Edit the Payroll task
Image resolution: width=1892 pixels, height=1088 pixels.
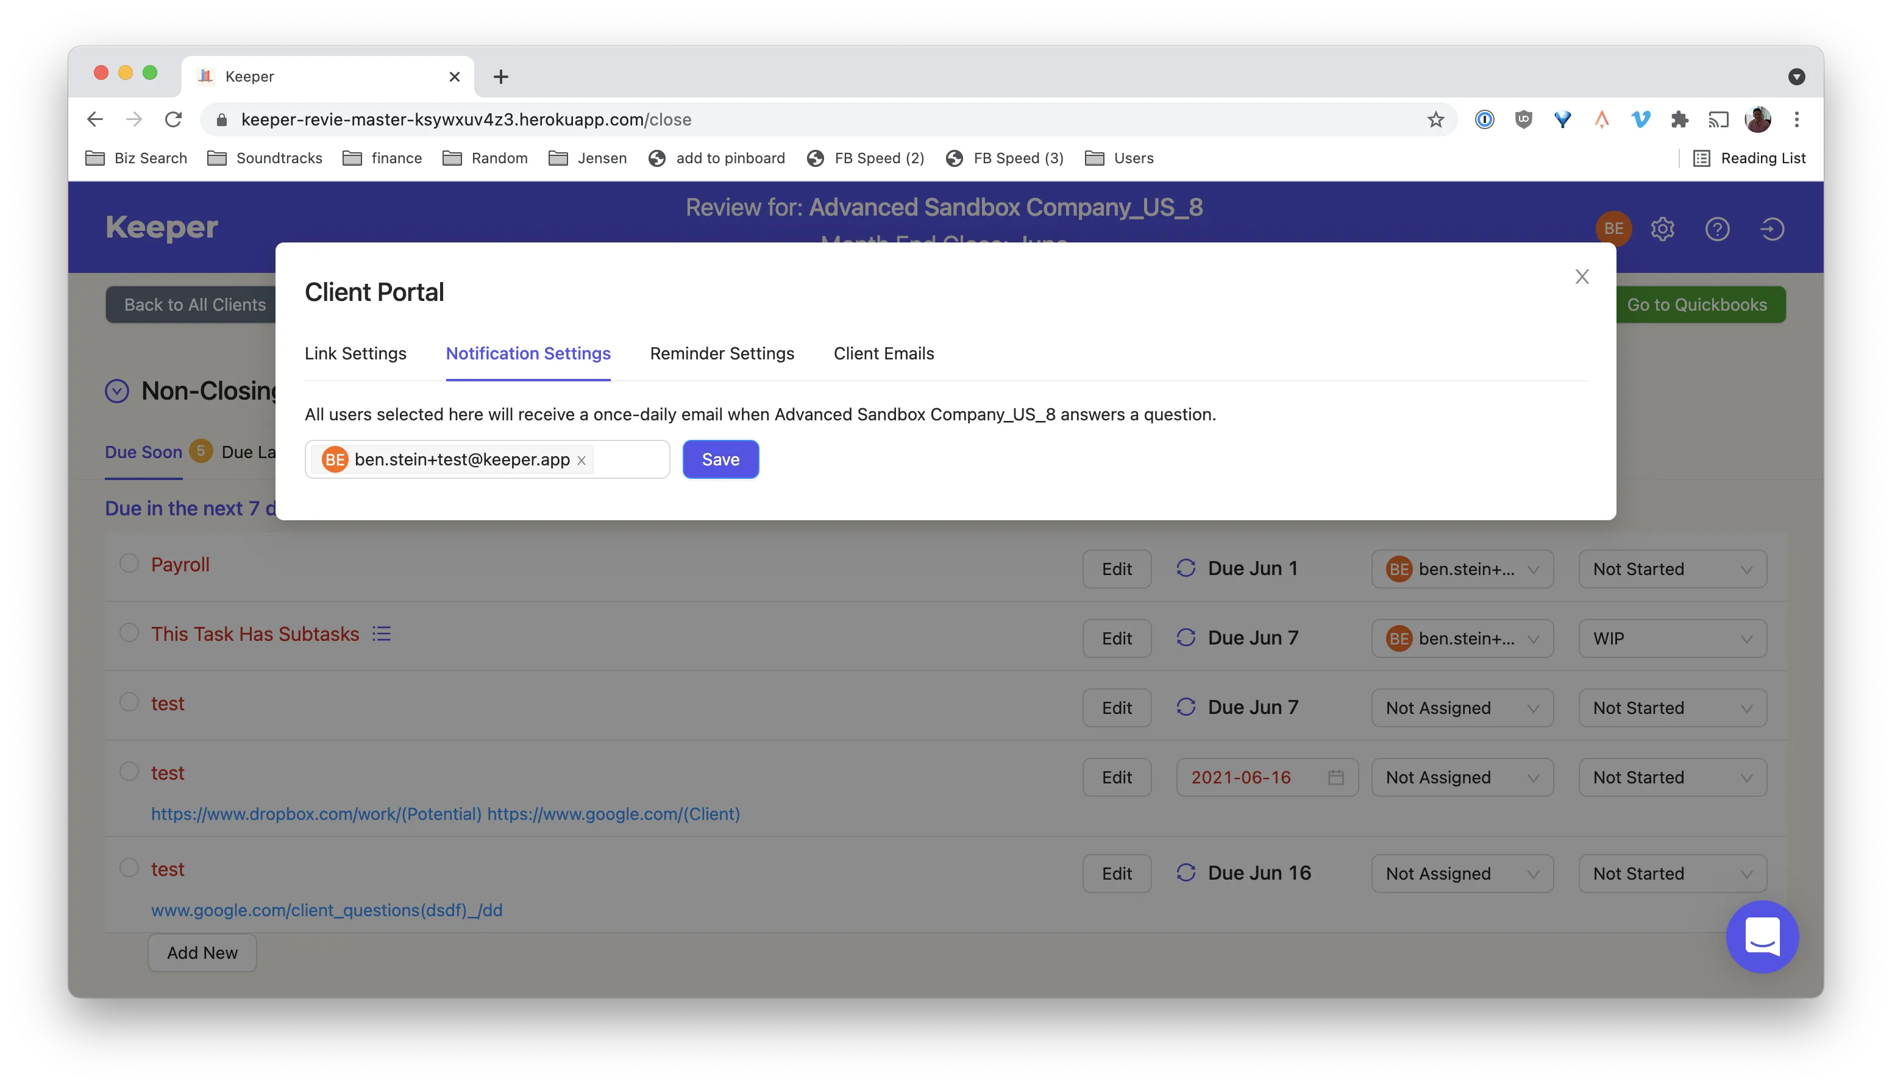[1116, 568]
